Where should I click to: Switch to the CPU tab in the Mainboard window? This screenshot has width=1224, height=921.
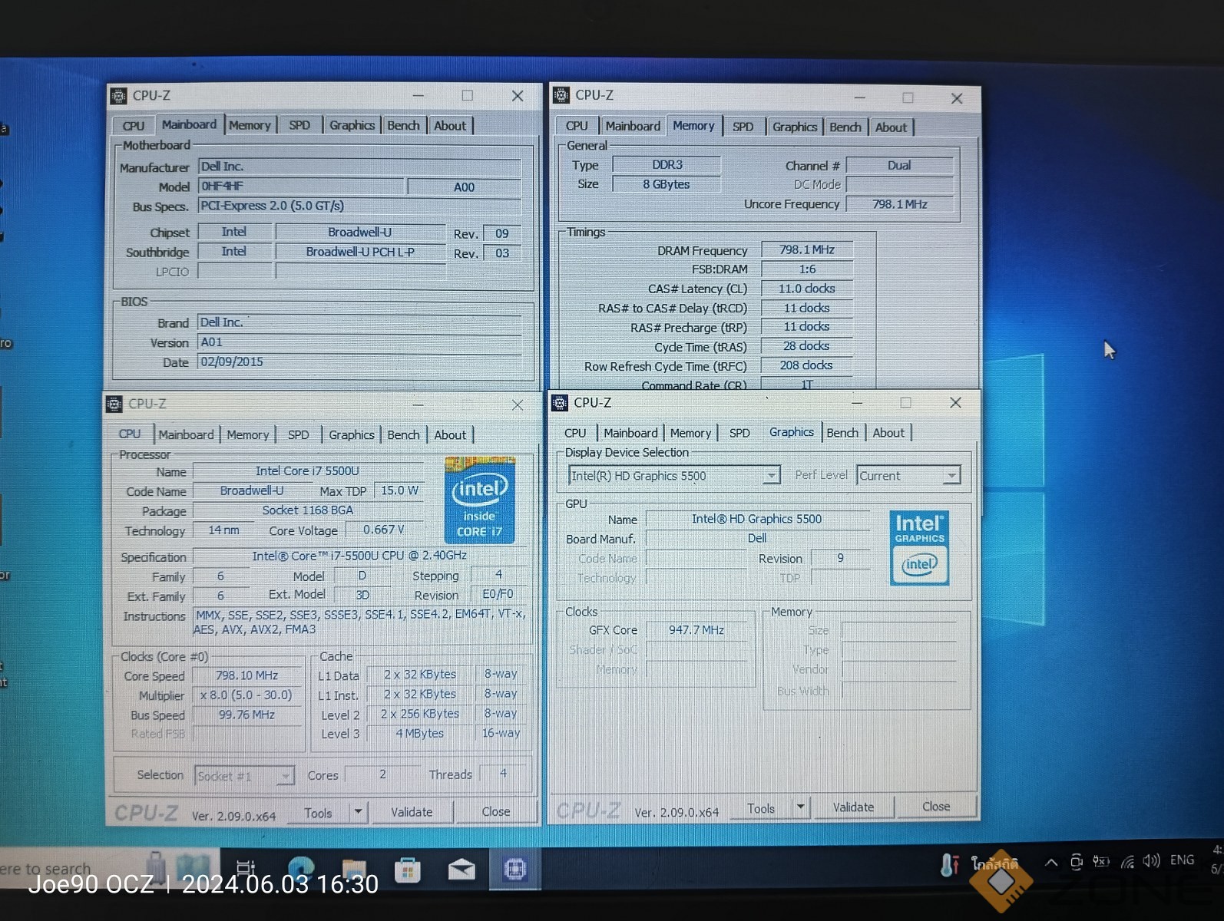133,126
